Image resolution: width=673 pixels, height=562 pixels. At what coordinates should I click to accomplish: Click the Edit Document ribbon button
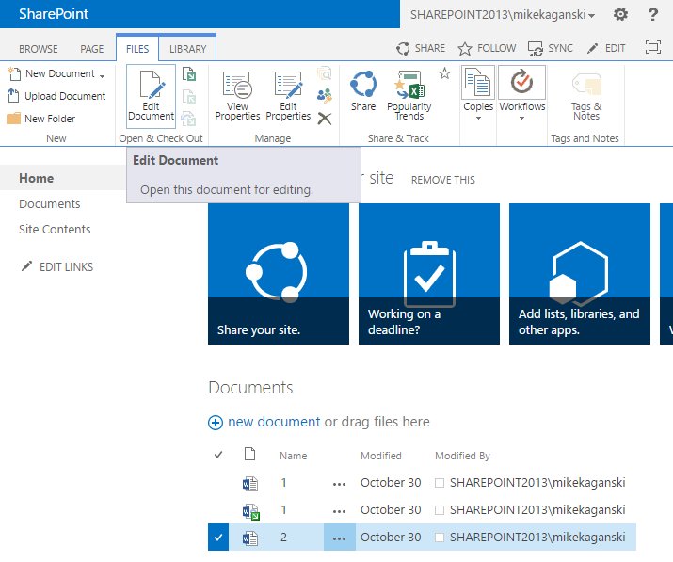(x=152, y=97)
